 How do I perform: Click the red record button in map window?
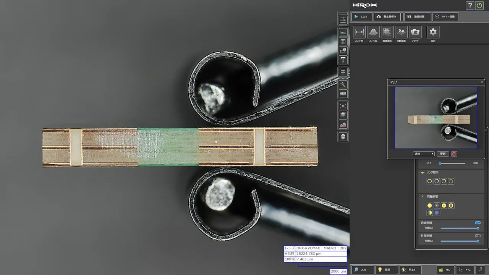(x=454, y=154)
